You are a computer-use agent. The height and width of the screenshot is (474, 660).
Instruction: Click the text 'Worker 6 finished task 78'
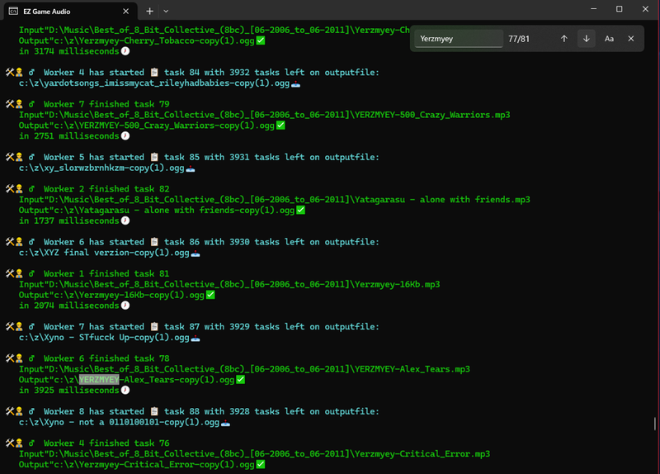106,358
